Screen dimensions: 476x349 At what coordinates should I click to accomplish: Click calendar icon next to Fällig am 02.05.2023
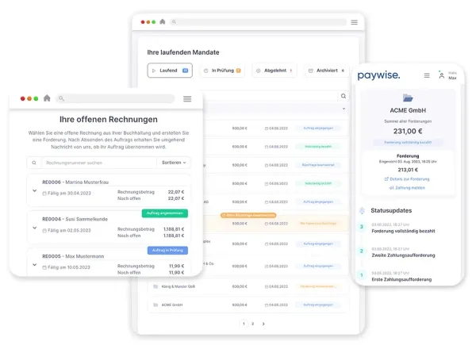pos(44,231)
